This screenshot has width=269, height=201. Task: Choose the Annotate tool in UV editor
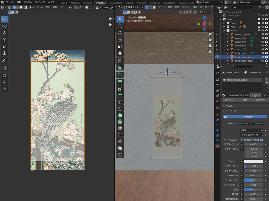4,61
